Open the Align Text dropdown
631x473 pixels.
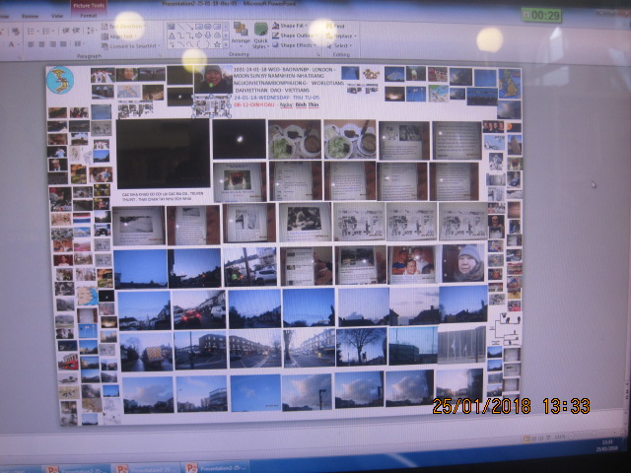[119, 36]
